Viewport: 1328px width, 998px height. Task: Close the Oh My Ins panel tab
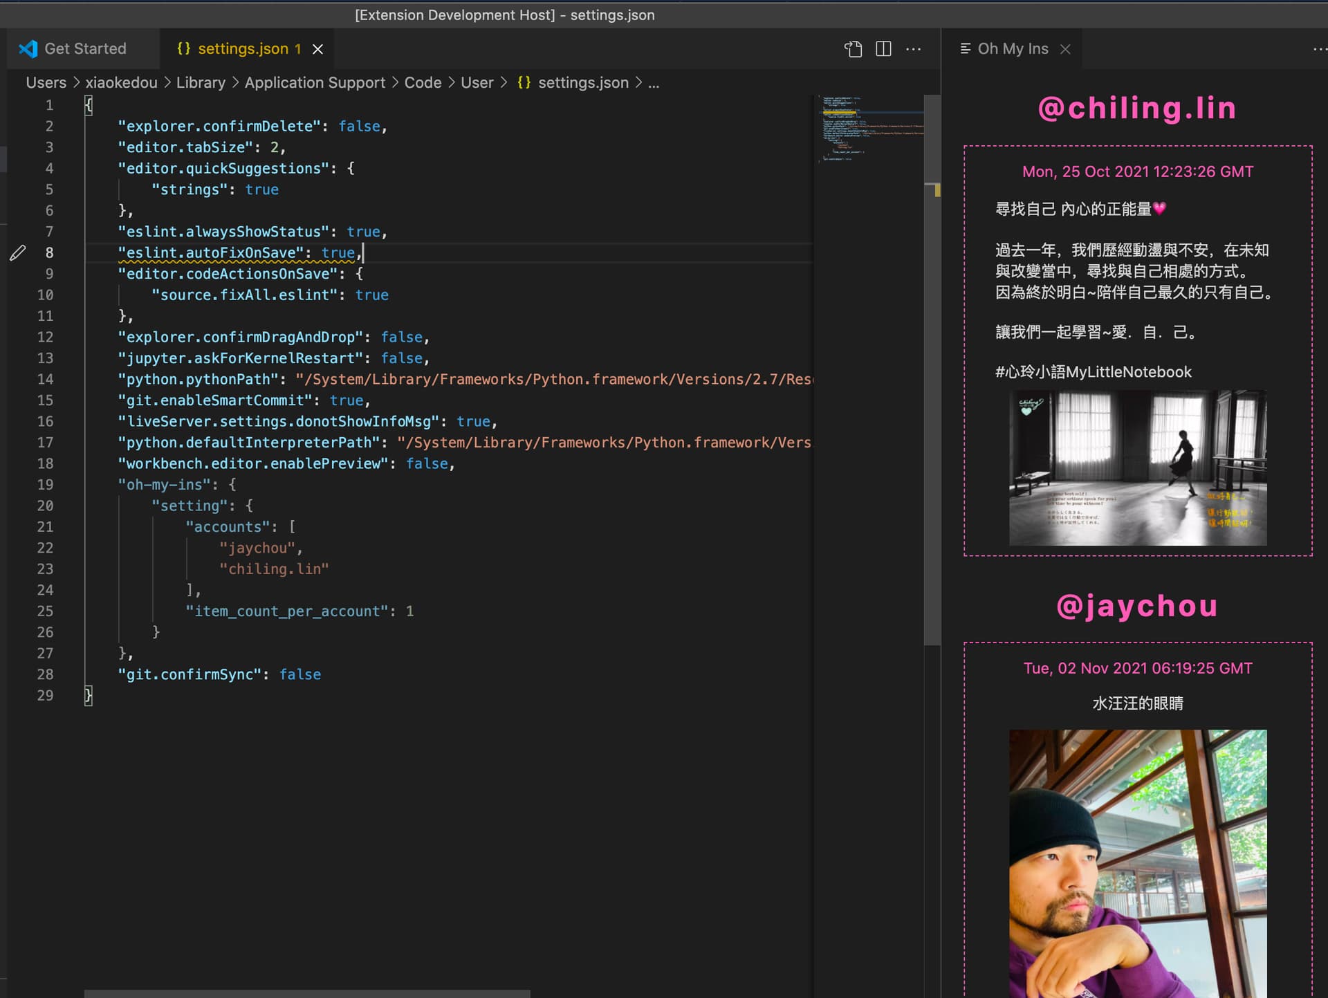tap(1065, 49)
